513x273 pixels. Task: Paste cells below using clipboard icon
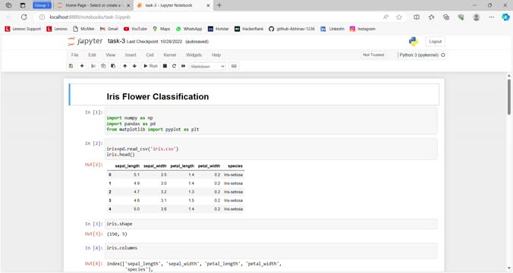point(113,66)
